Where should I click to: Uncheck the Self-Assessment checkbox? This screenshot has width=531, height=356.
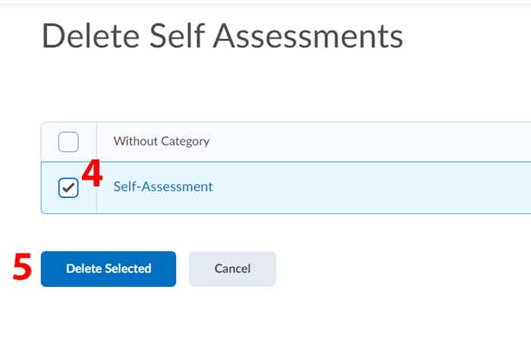(68, 187)
